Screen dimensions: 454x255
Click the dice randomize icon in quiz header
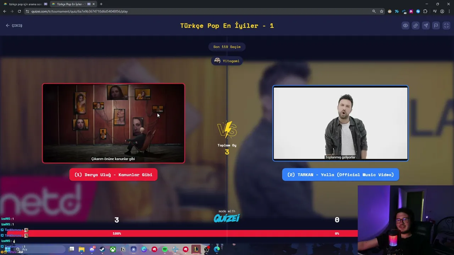416,25
